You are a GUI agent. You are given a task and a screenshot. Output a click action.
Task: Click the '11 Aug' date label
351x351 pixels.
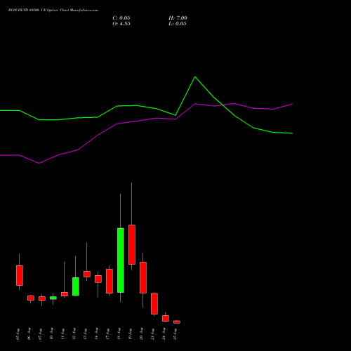63,334
